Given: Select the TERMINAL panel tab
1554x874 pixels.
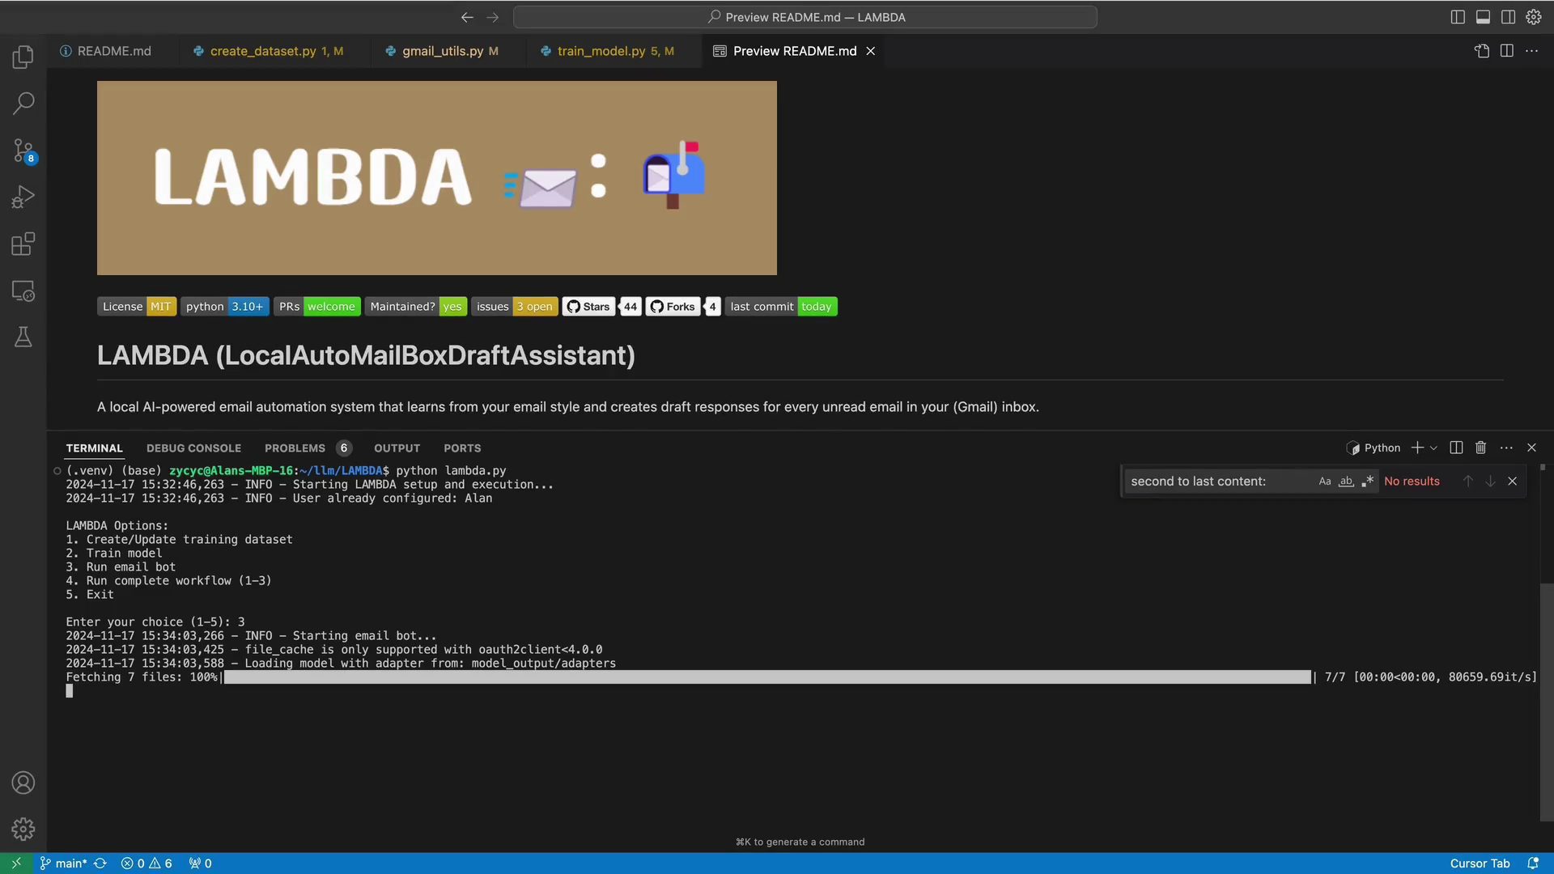Looking at the screenshot, I should click(94, 448).
